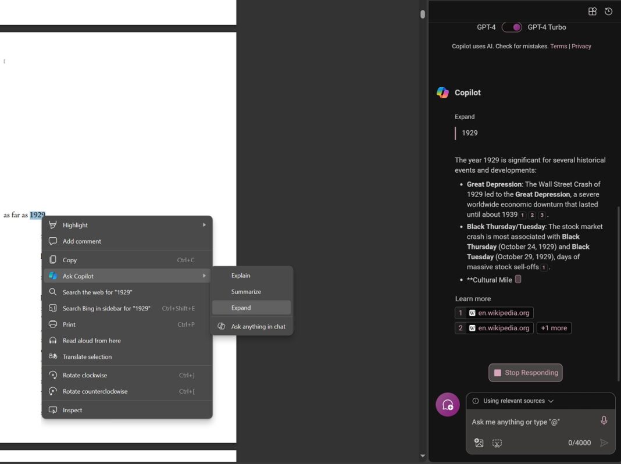The width and height of the screenshot is (621, 464).
Task: Click the add image icon
Action: (479, 442)
